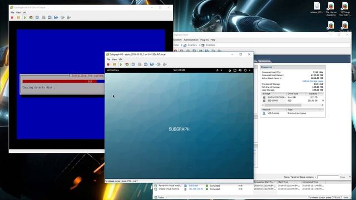Click the SubGraph link in recent tasks
Viewport: 356px width, 200px height.
pos(194,186)
